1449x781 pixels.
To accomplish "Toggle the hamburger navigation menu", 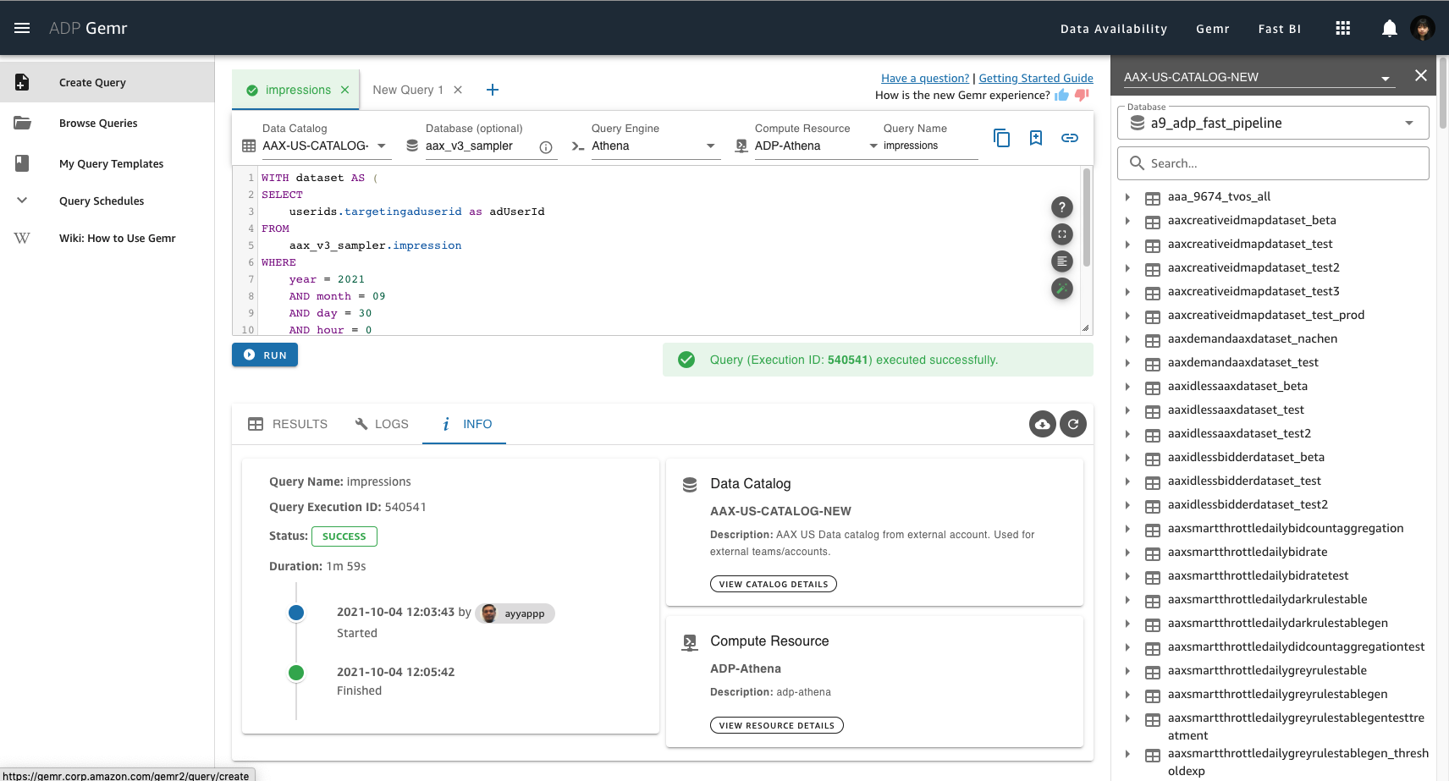I will point(22,29).
